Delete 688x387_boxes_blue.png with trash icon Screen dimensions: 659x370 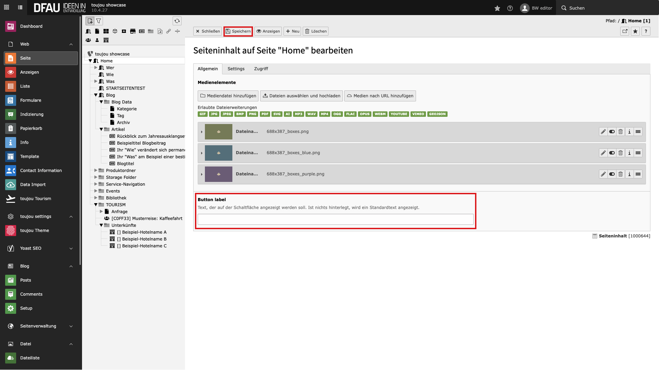click(621, 153)
